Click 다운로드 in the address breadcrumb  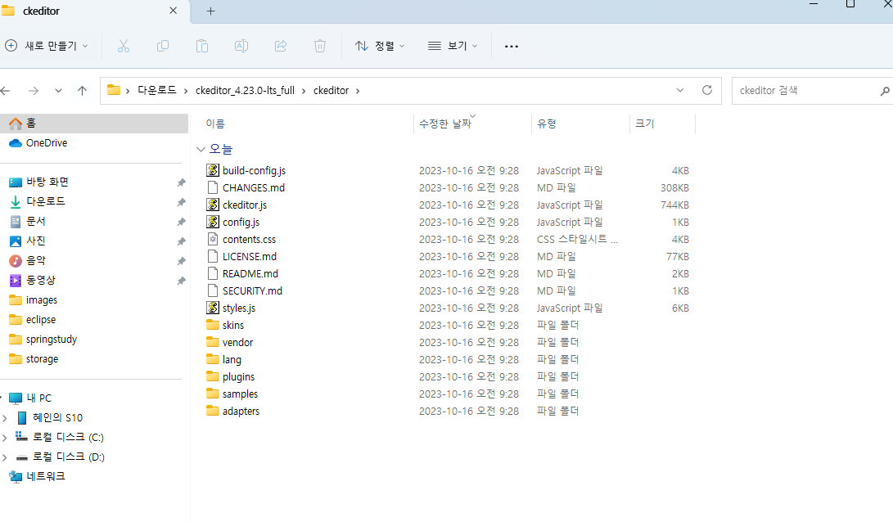coord(157,91)
